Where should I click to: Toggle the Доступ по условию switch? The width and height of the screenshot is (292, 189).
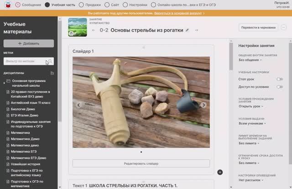(279, 86)
